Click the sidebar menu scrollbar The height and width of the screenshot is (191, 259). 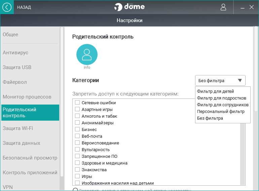point(62,101)
